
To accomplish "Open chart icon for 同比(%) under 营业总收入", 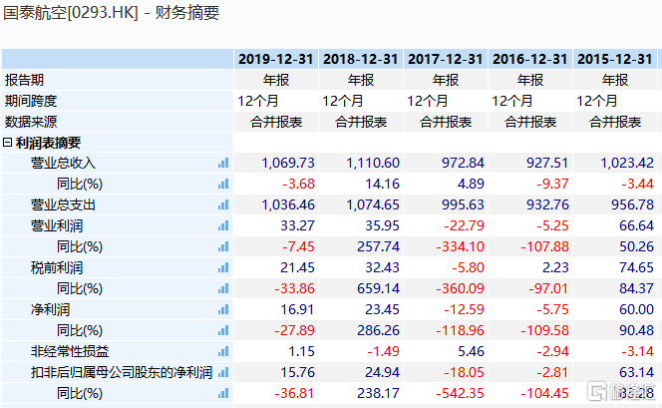I will coord(223,184).
